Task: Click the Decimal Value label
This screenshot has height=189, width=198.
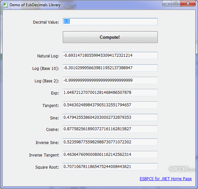Action: click(46, 22)
